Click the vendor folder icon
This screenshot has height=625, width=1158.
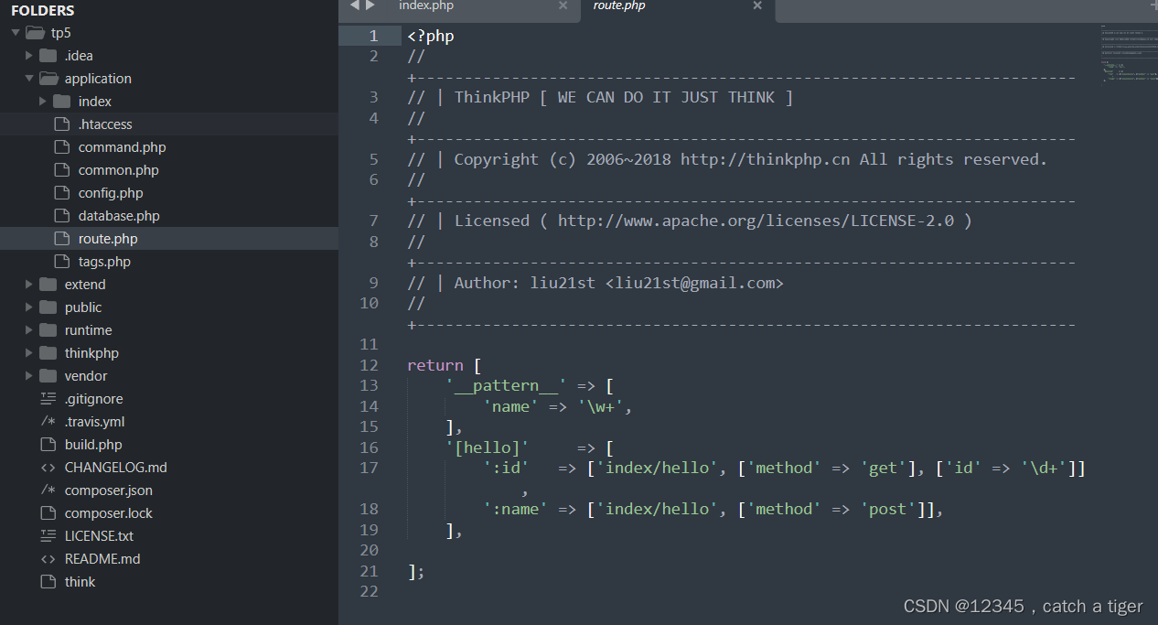[48, 376]
